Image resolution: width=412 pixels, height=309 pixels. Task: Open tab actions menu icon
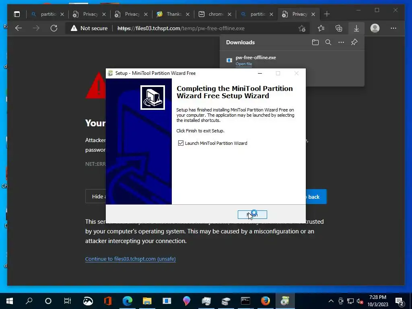17,14
